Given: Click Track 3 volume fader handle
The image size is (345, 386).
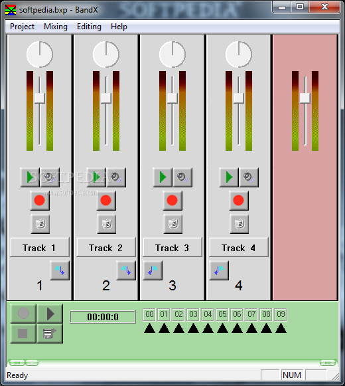Looking at the screenshot, I should (172, 98).
